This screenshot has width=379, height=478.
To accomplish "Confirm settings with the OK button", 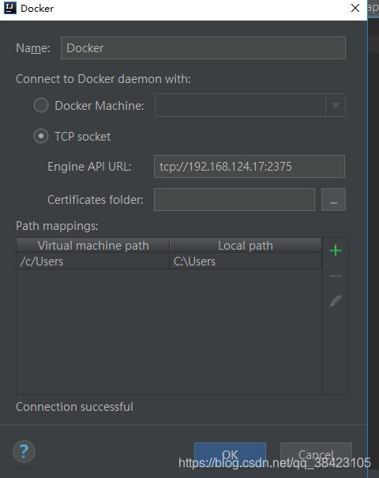I will point(230,454).
